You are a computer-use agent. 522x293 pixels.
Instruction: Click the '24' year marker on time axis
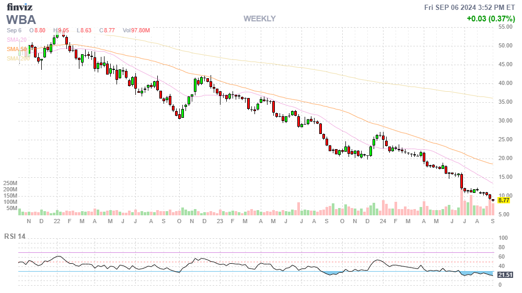point(383,221)
